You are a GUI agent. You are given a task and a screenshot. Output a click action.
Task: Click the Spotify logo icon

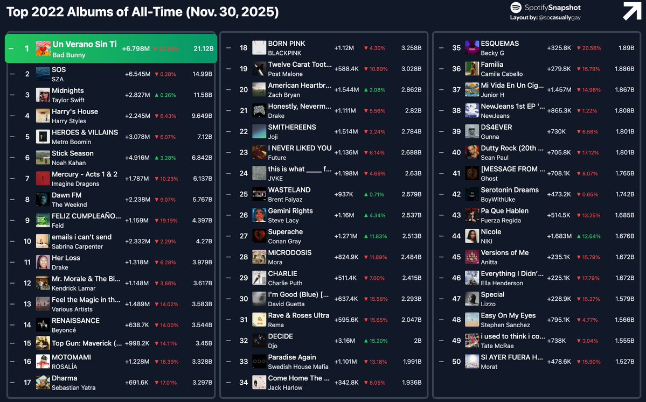pos(516,8)
